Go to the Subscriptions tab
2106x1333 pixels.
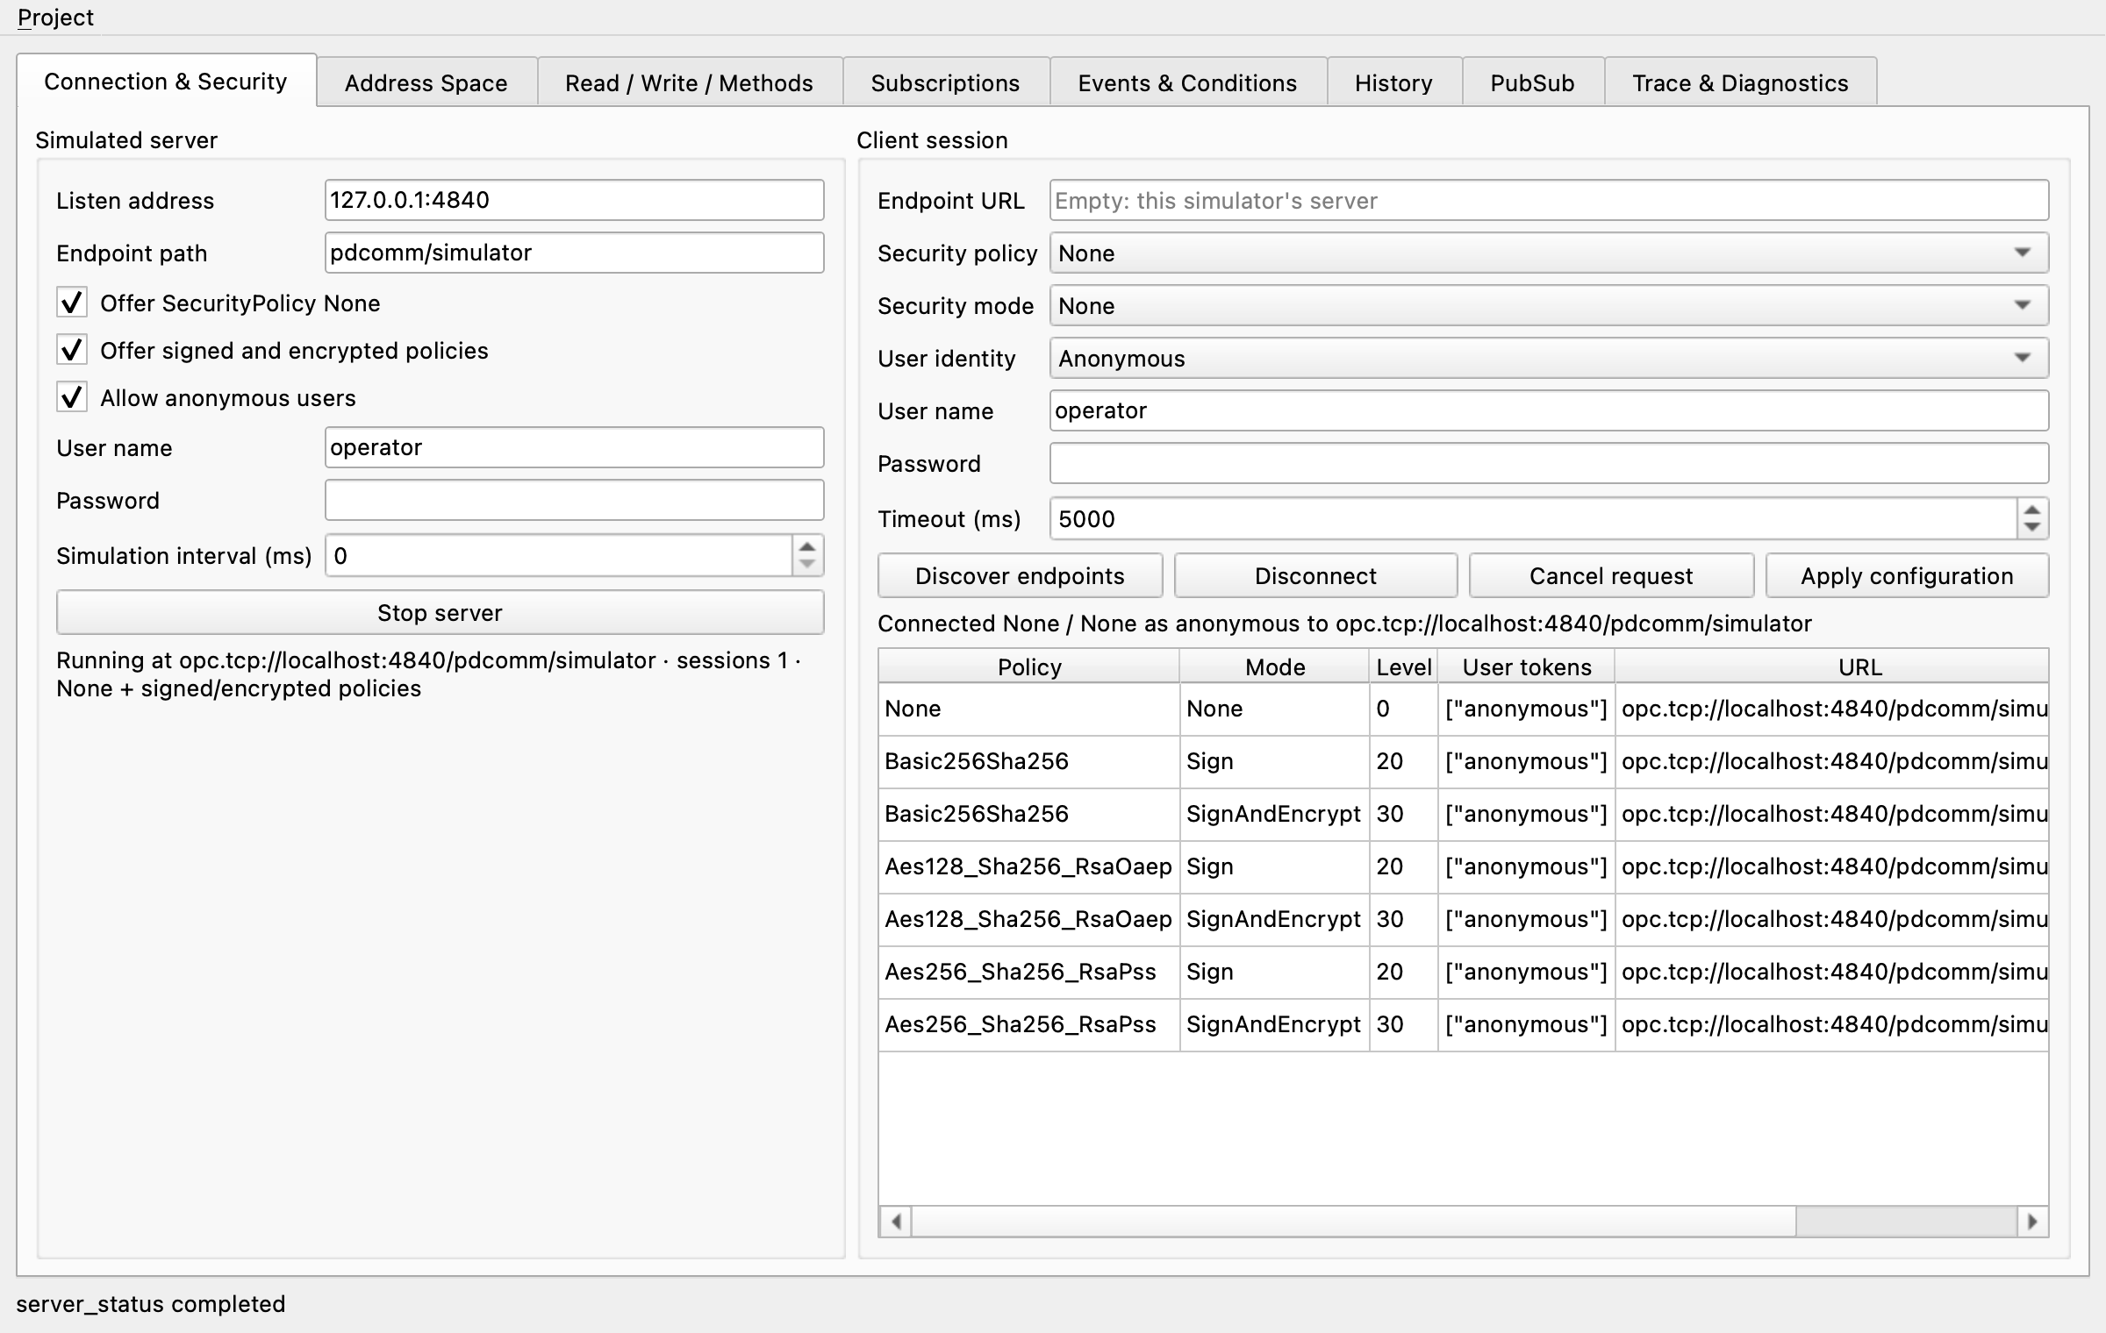[945, 83]
